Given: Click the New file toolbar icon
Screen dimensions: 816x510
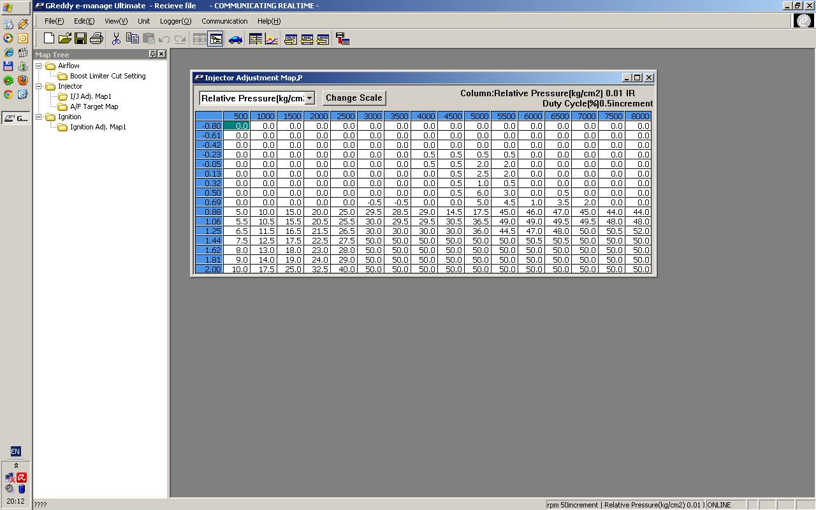Looking at the screenshot, I should (x=49, y=40).
